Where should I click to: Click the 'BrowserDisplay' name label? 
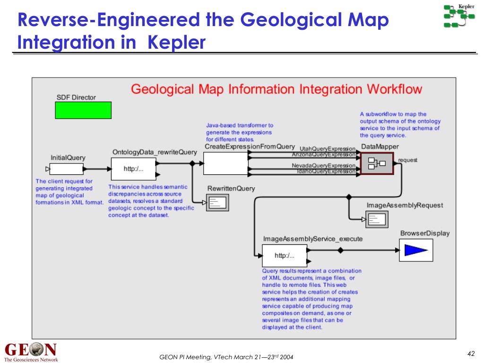point(425,233)
